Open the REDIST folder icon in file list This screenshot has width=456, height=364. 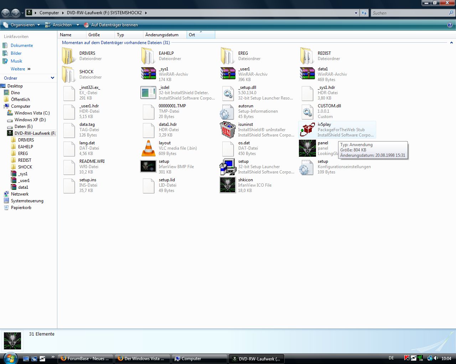point(307,56)
